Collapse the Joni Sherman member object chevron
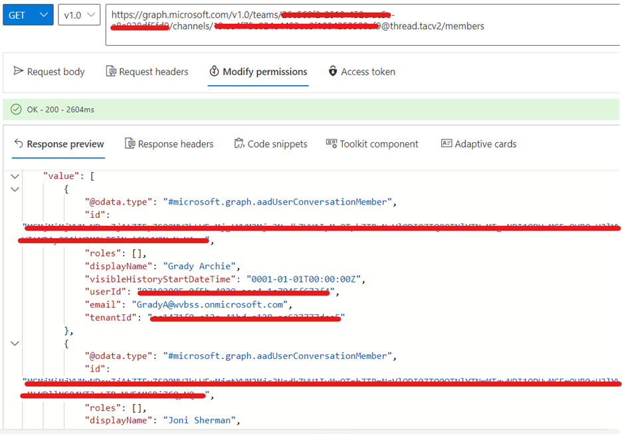 tap(15, 343)
